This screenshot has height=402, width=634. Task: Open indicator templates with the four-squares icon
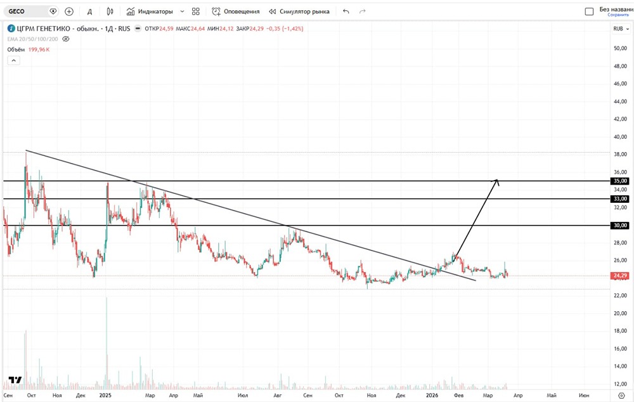[196, 11]
